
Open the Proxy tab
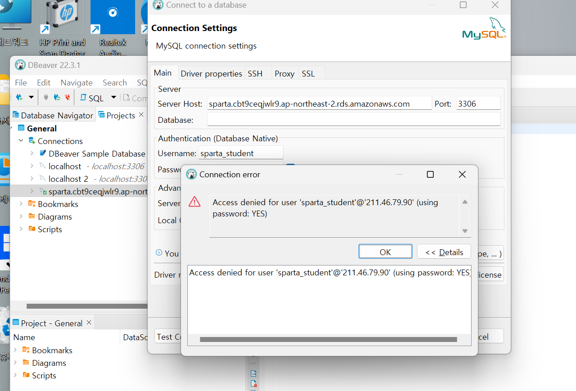285,74
